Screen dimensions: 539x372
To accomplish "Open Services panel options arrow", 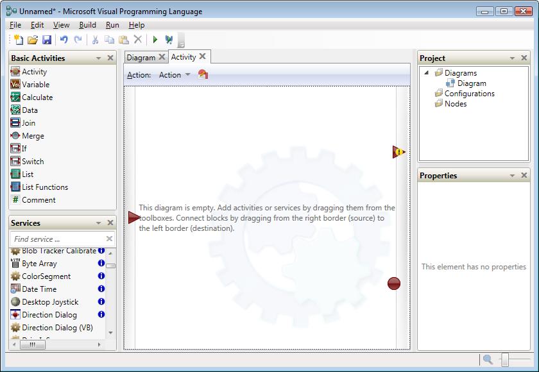I will click(x=99, y=223).
